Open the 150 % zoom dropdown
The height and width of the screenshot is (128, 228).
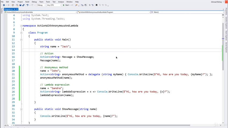[8, 125]
